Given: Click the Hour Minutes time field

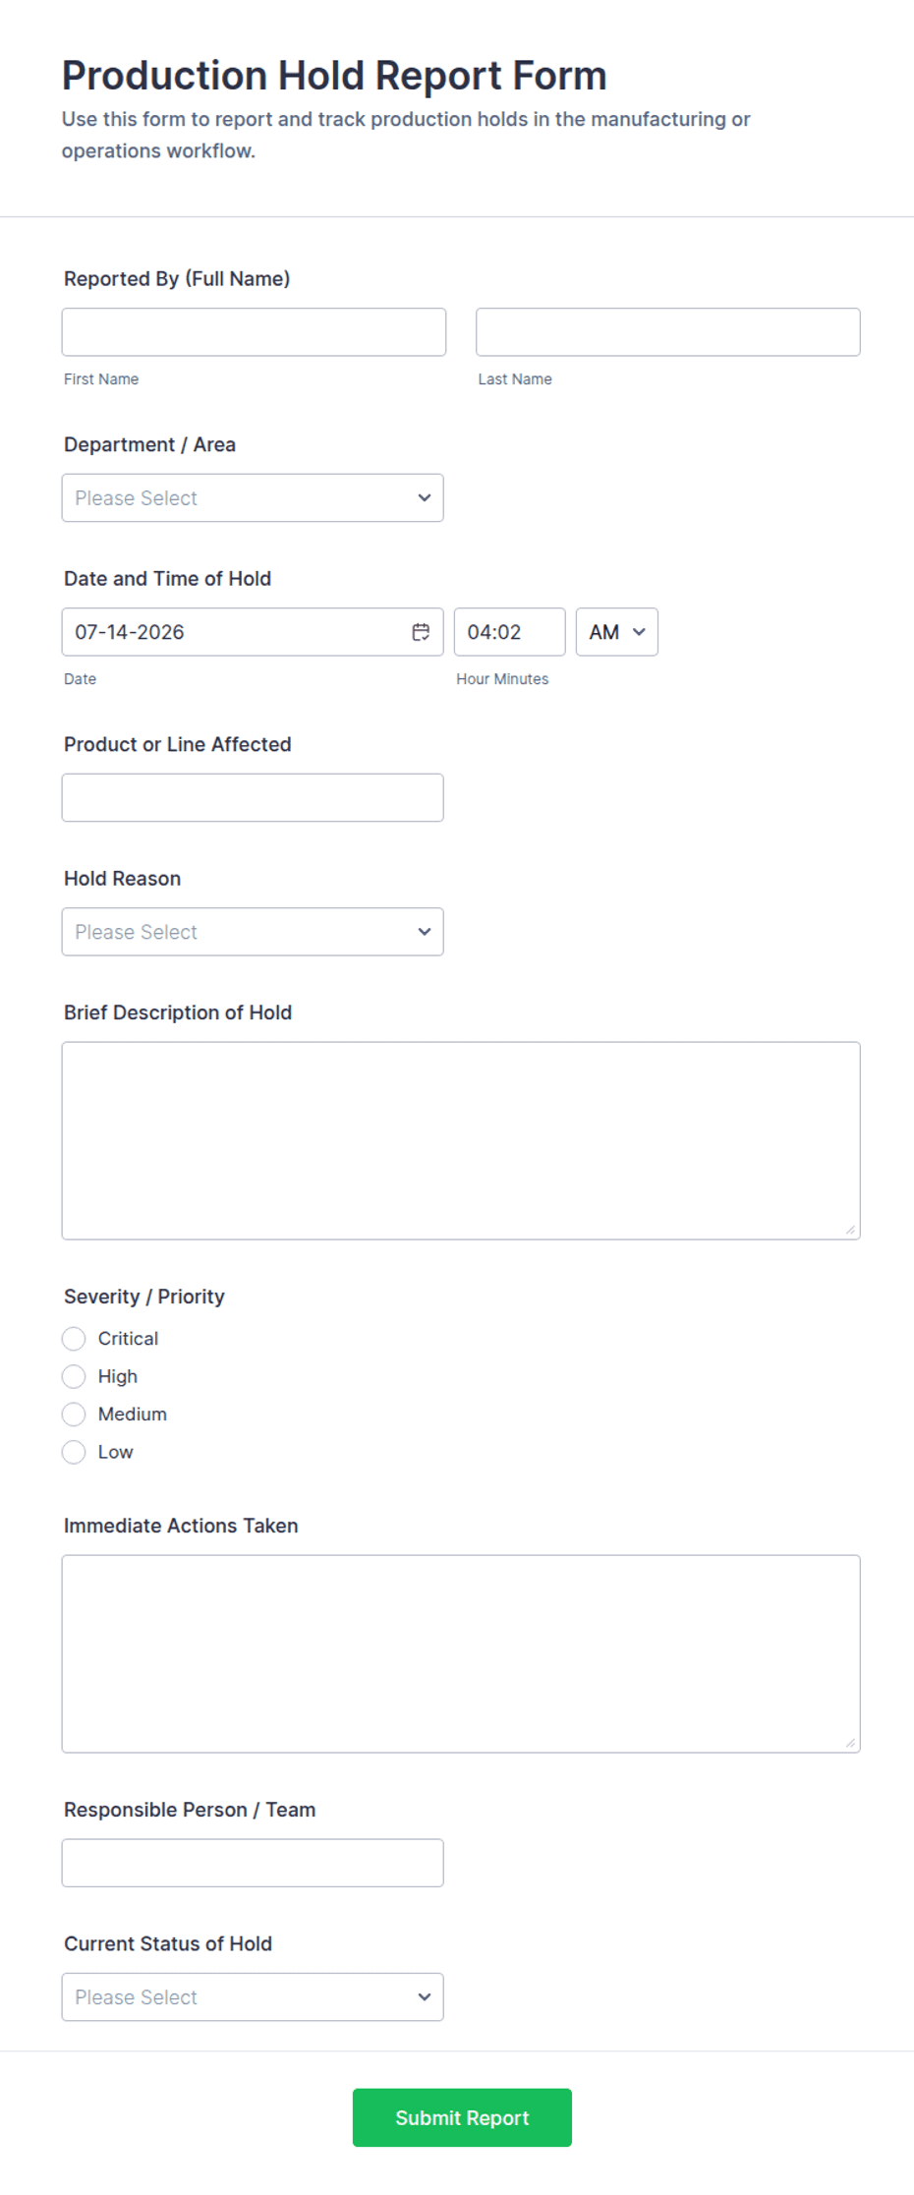Looking at the screenshot, I should pyautogui.click(x=509, y=632).
